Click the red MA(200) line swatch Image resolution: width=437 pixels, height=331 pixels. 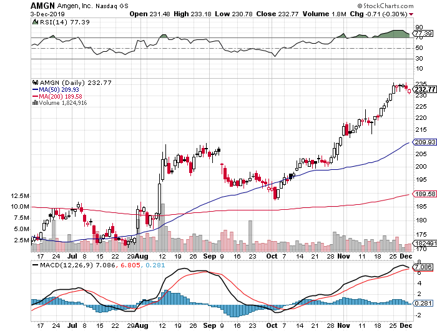pyautogui.click(x=35, y=96)
